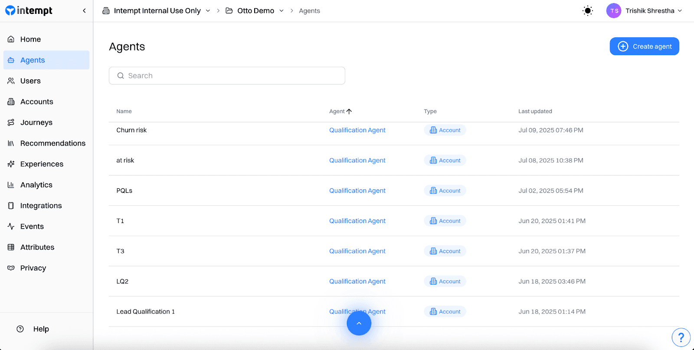This screenshot has height=350, width=694.
Task: Open Qualification Agent link for Churn risk
Action: [x=357, y=130]
